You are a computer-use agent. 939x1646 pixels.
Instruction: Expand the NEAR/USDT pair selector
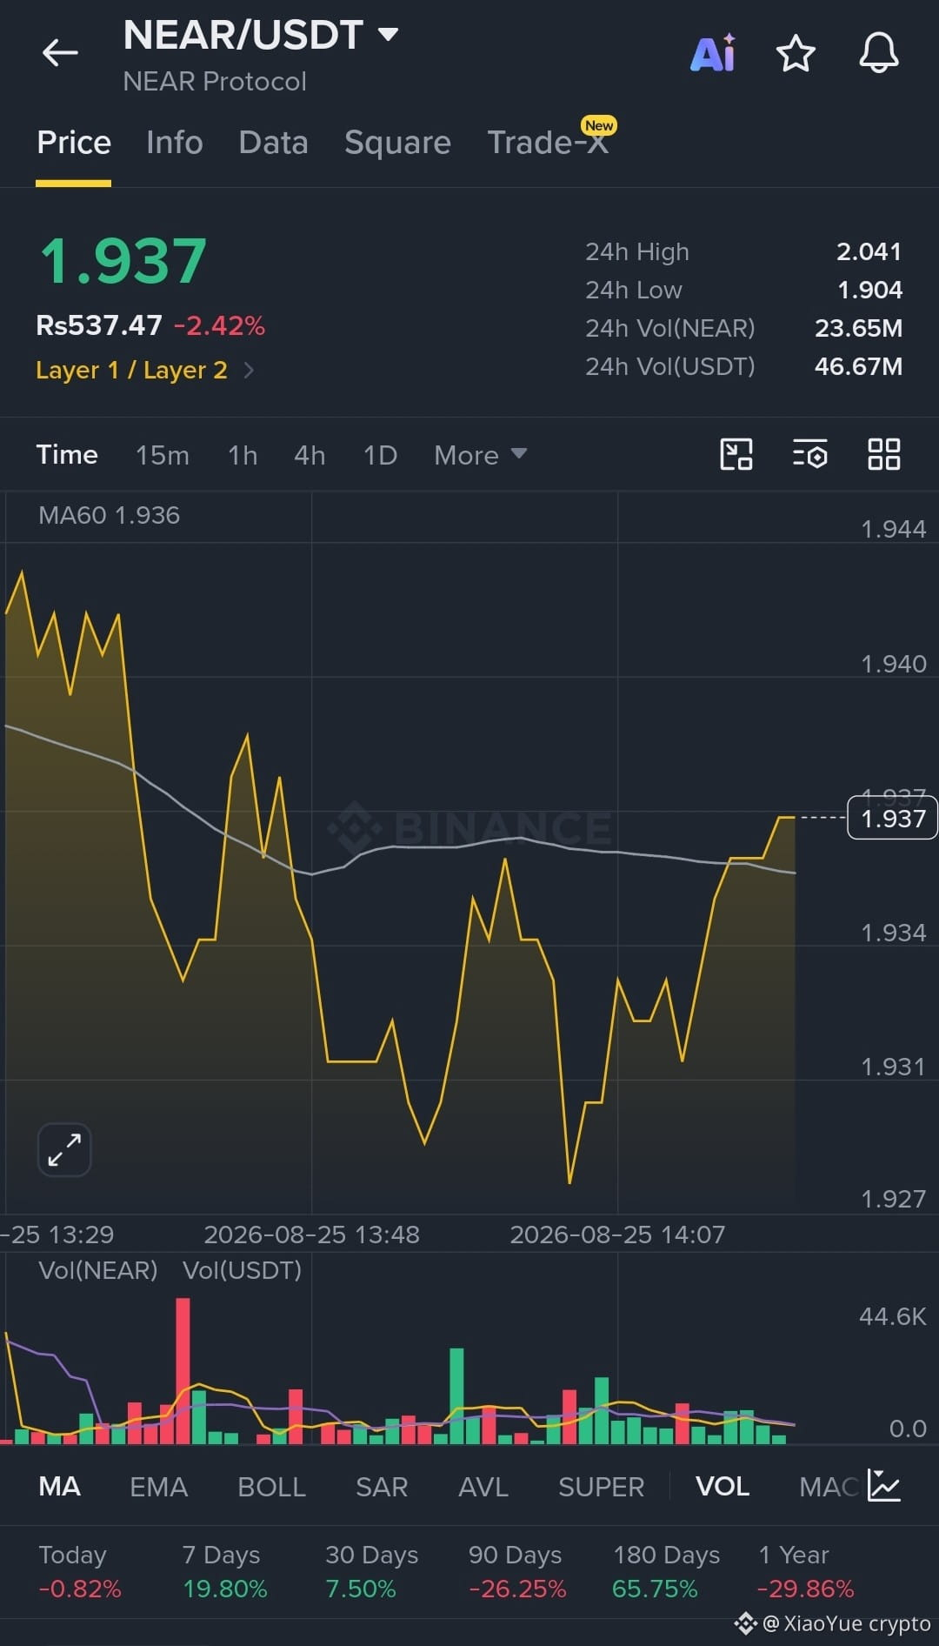[x=261, y=35]
